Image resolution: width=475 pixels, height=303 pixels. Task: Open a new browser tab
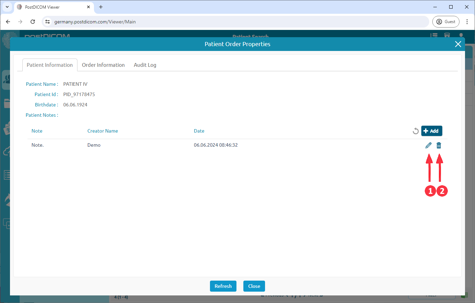coord(101,7)
